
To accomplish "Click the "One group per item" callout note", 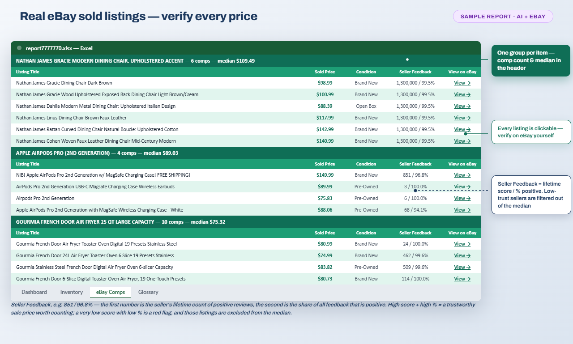I will click(x=531, y=60).
